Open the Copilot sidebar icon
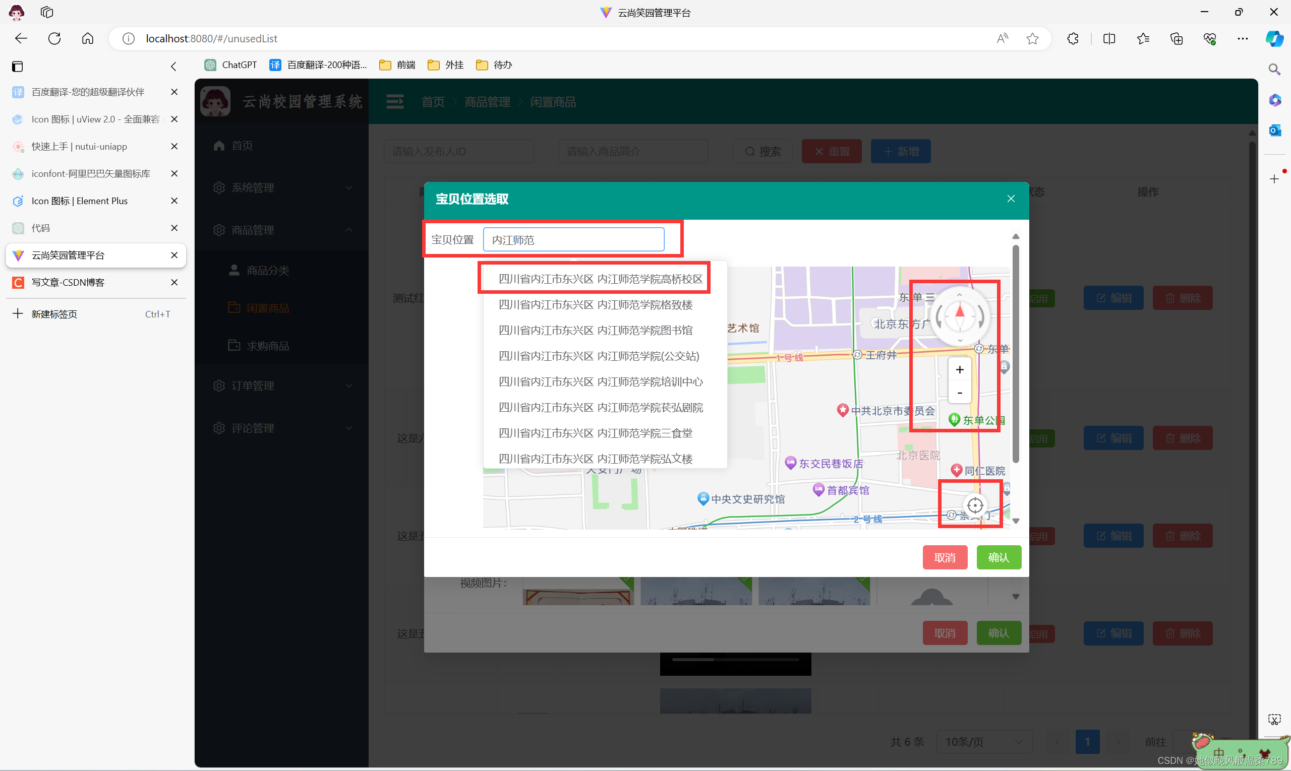The image size is (1291, 771). [x=1274, y=38]
